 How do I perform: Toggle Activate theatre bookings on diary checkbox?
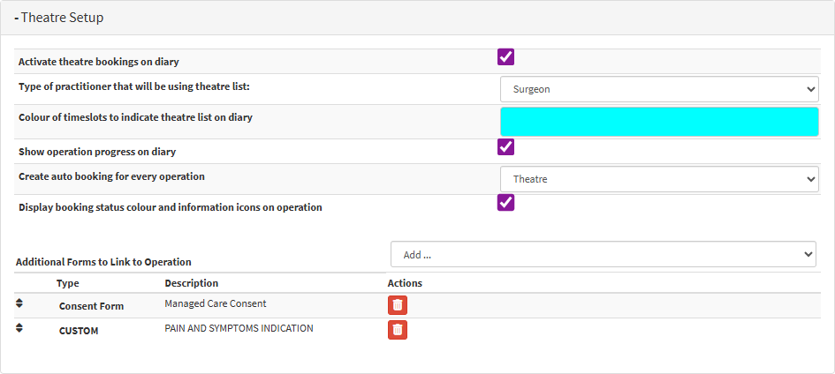(505, 57)
